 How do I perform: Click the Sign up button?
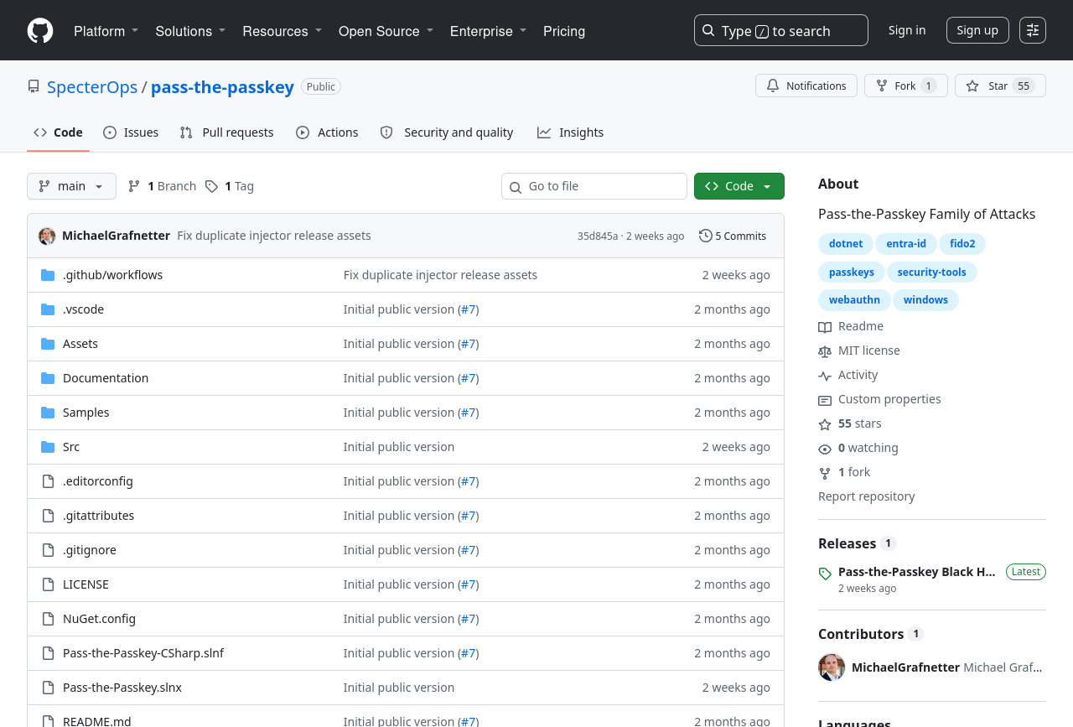(x=977, y=30)
